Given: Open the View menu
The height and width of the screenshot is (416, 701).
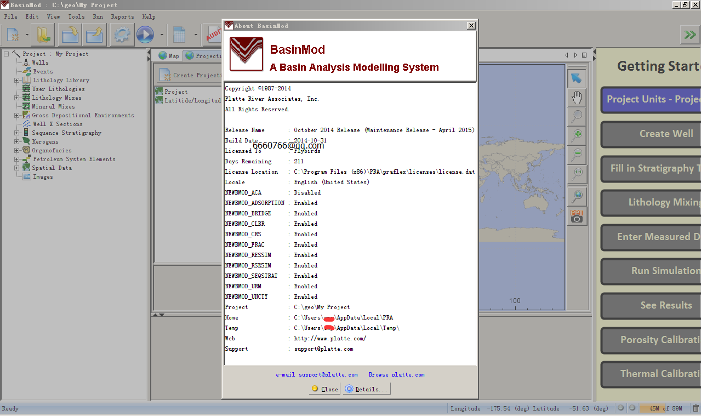Looking at the screenshot, I should point(54,16).
